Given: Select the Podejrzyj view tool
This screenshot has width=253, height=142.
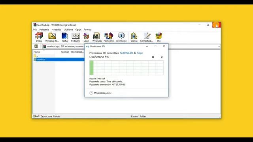Looking at the screenshot, I should coord(76,37).
